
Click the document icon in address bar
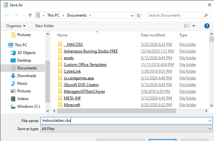[38, 15]
